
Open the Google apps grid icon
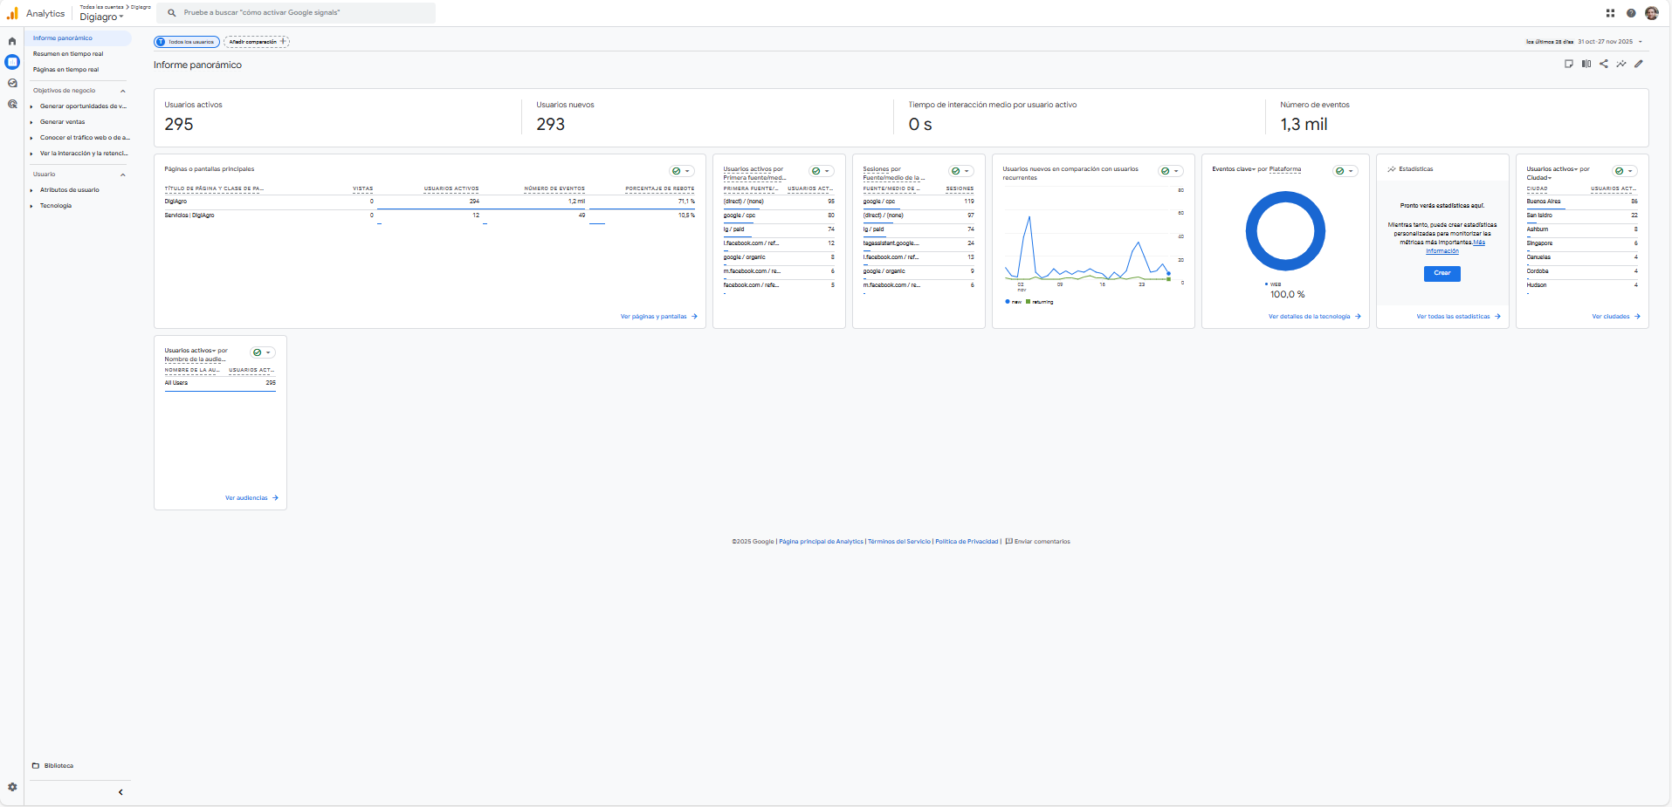pos(1610,13)
